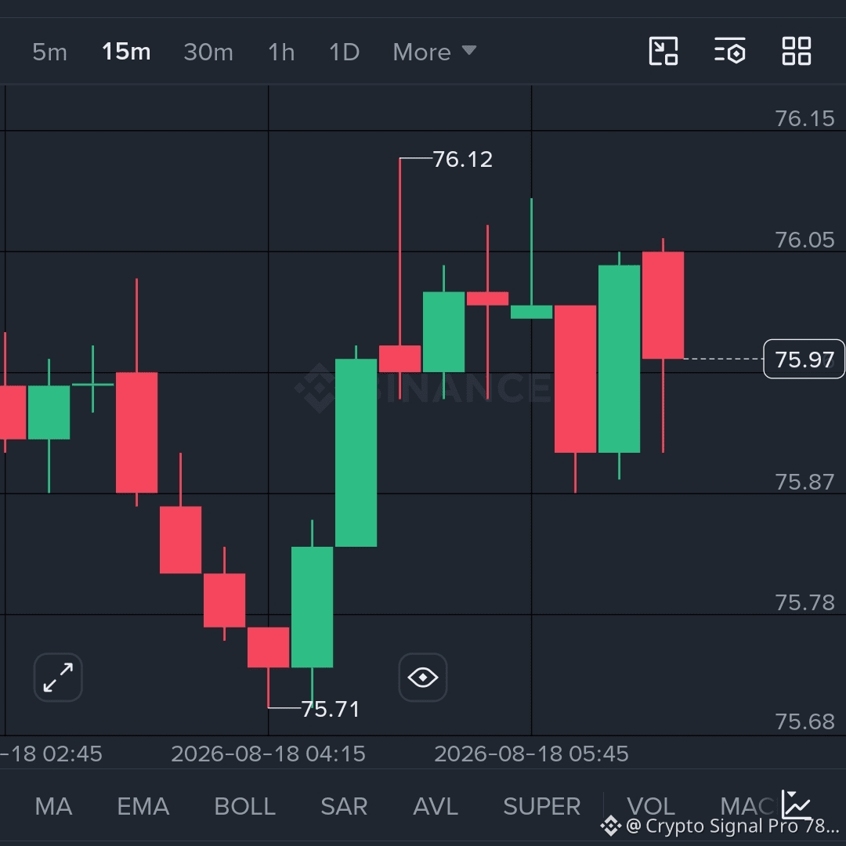Viewport: 846px width, 846px height.
Task: Click the 76.12 high price label
Action: tap(462, 159)
